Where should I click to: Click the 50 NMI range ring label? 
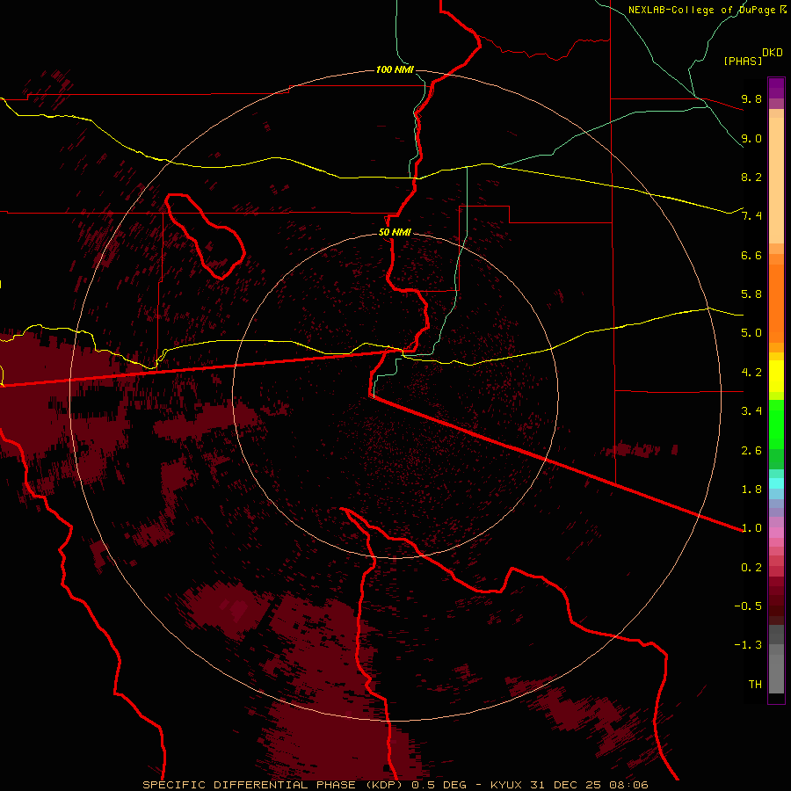(x=395, y=233)
